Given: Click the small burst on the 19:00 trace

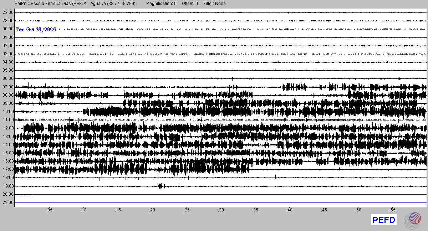Looking at the screenshot, I should [161, 186].
